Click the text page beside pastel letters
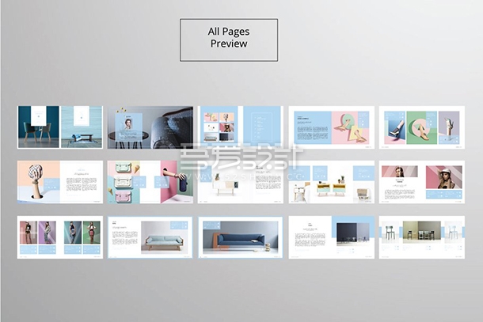 [x=309, y=127]
